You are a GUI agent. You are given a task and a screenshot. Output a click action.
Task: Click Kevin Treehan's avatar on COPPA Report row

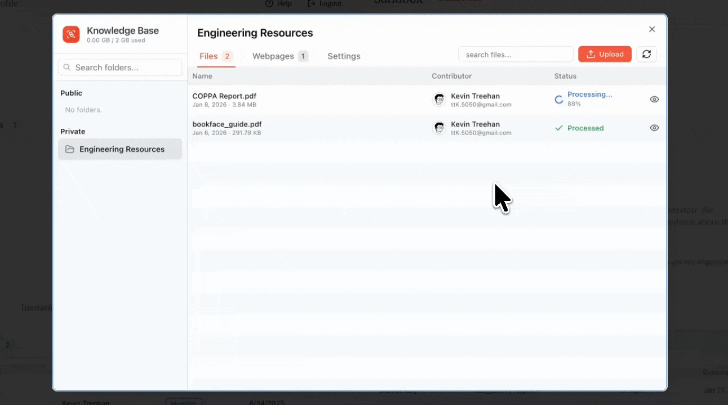[x=439, y=100]
